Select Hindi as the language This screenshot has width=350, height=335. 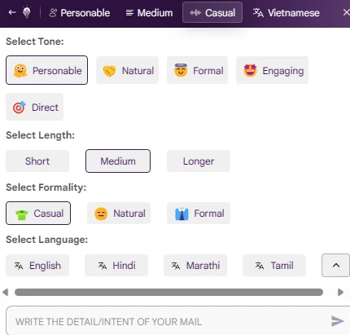pos(116,265)
